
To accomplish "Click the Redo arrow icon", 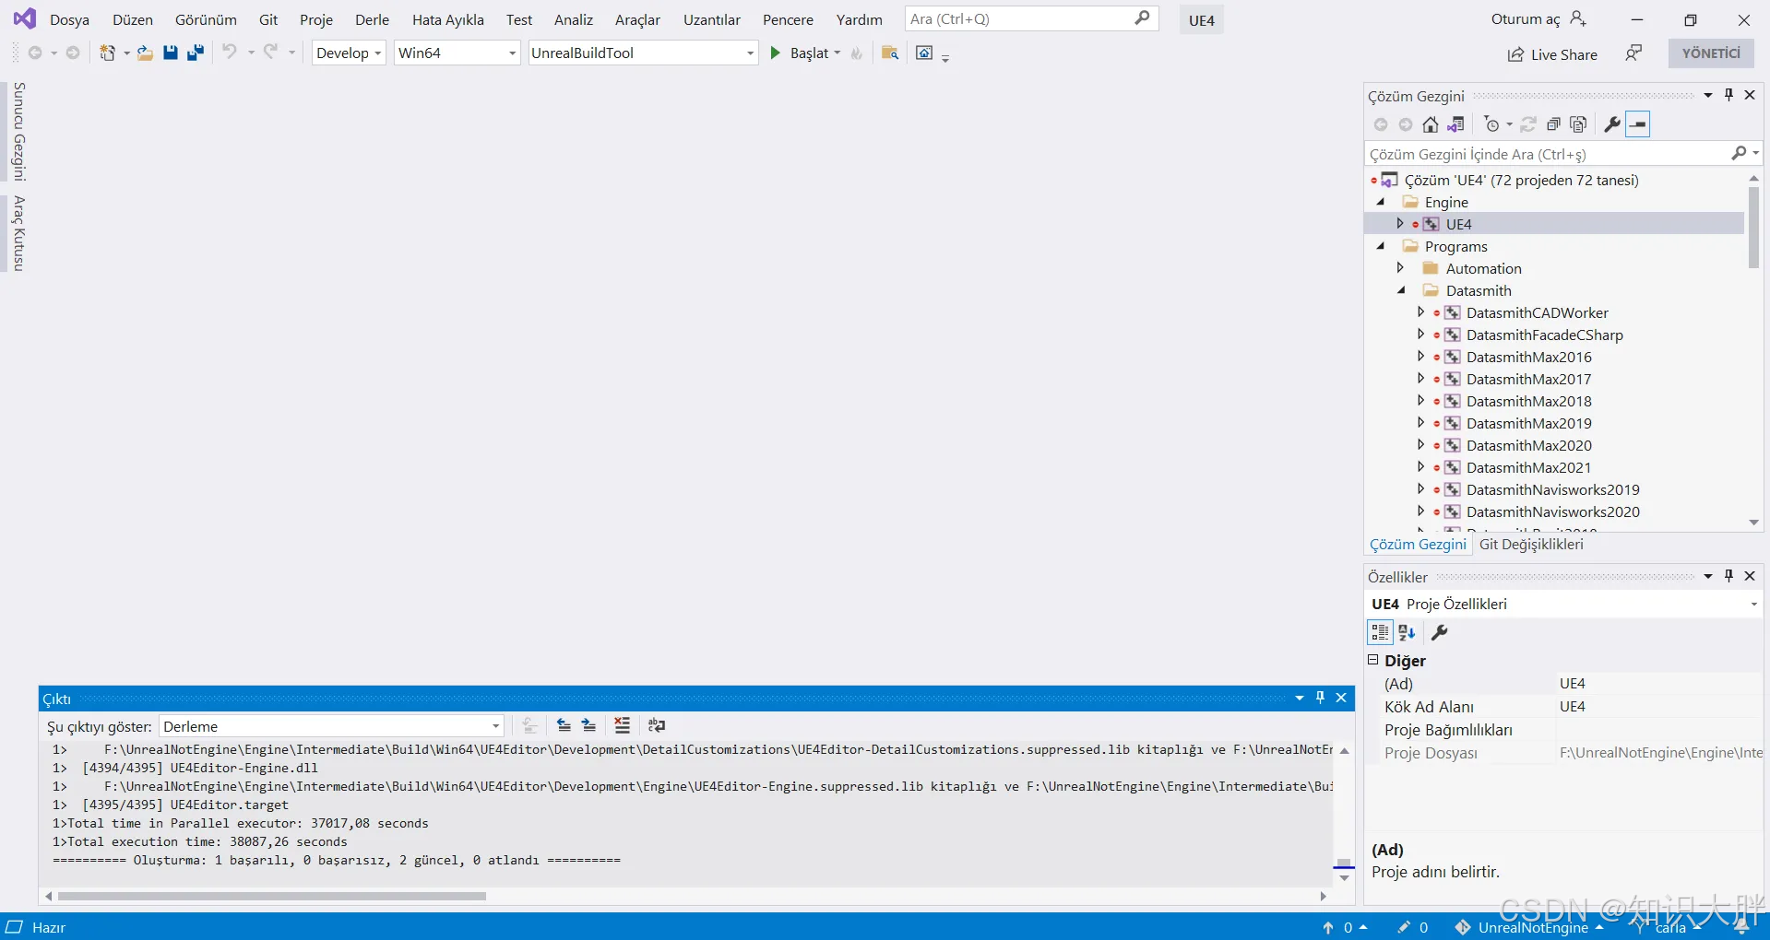I will tap(270, 53).
